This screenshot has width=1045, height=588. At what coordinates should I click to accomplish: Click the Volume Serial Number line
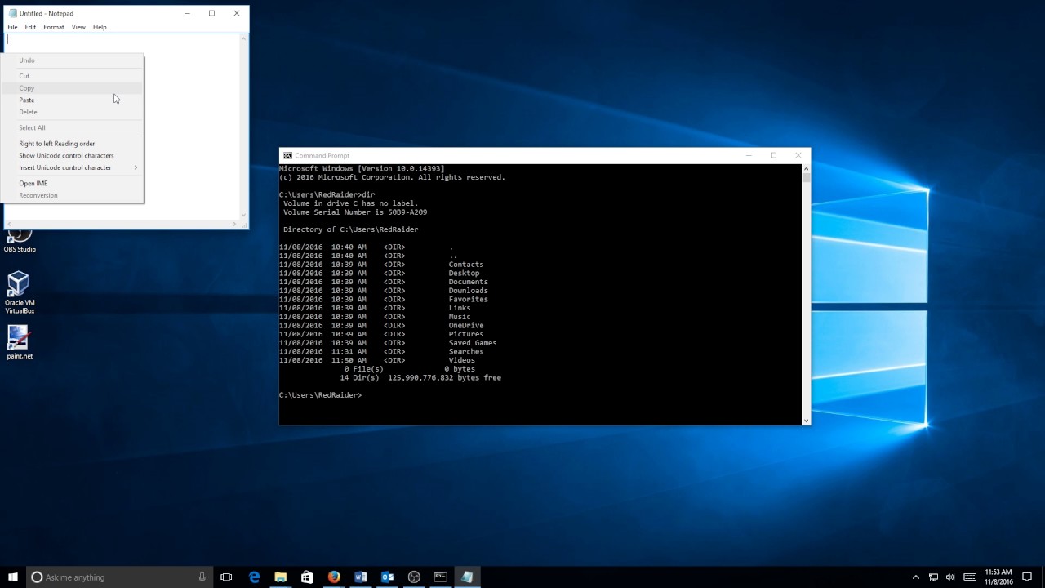point(355,212)
